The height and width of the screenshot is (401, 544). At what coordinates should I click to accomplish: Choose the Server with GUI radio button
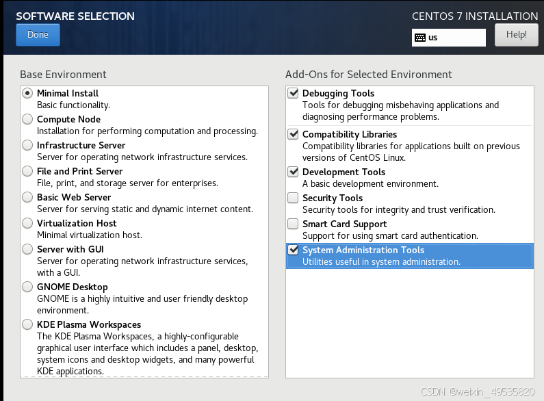point(27,249)
